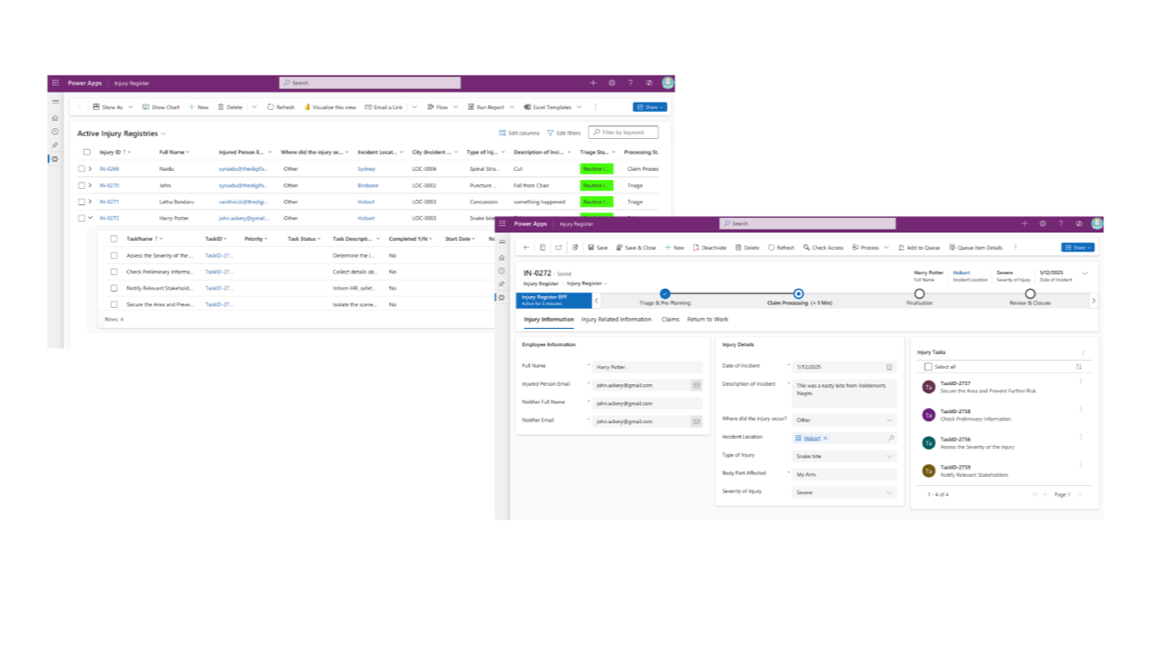
Task: Click New in list window toolbar
Action: click(198, 107)
